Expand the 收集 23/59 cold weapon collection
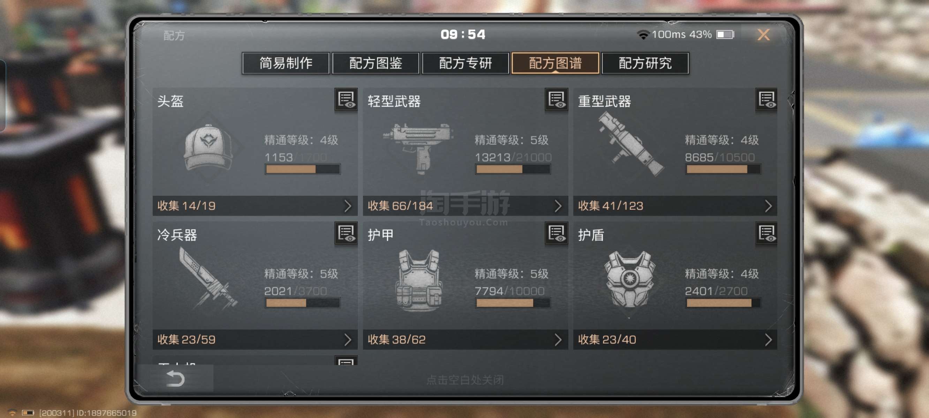929x418 pixels. (255, 339)
